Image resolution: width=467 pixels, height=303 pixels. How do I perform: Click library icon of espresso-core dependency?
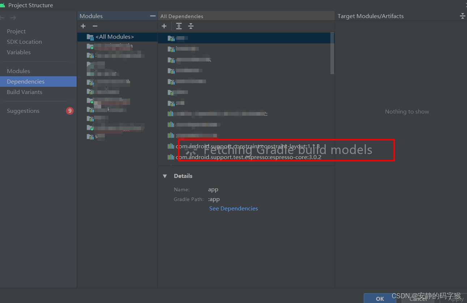point(171,157)
